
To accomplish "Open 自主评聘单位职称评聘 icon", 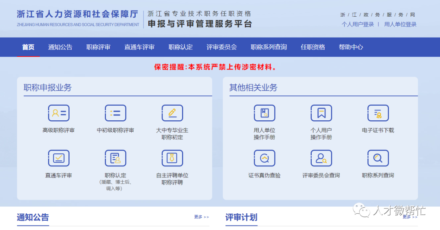I will click(172, 158).
